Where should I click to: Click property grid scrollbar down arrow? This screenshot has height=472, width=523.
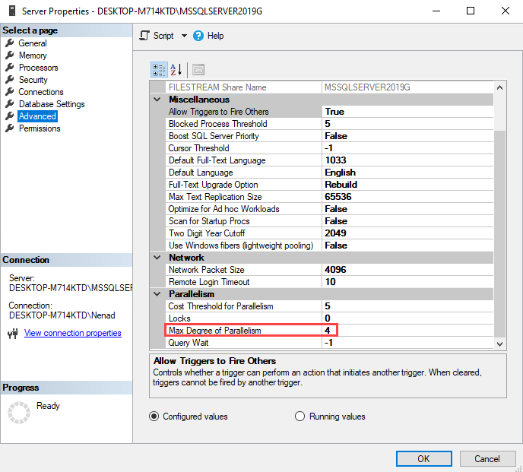pyautogui.click(x=499, y=344)
